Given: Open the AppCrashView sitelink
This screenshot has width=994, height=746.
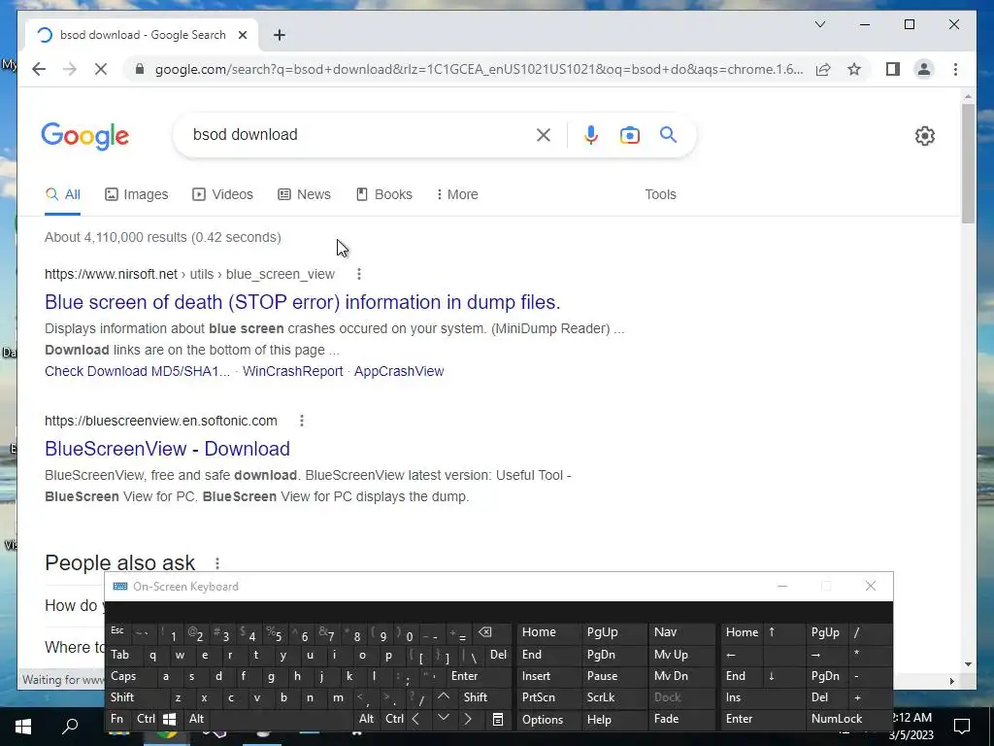Looking at the screenshot, I should [399, 371].
